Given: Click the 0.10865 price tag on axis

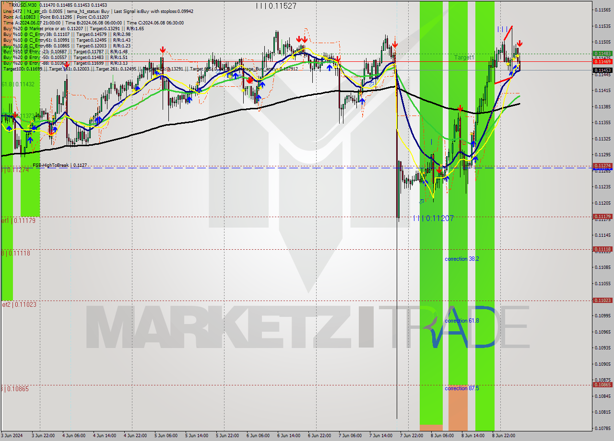Looking at the screenshot, I should tap(602, 385).
